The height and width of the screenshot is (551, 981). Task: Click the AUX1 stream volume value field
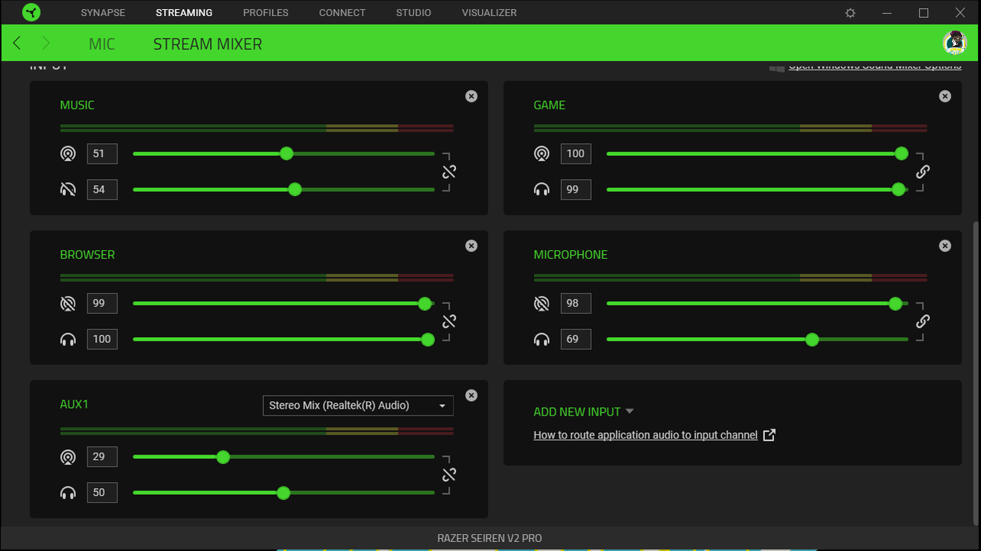[x=102, y=456]
